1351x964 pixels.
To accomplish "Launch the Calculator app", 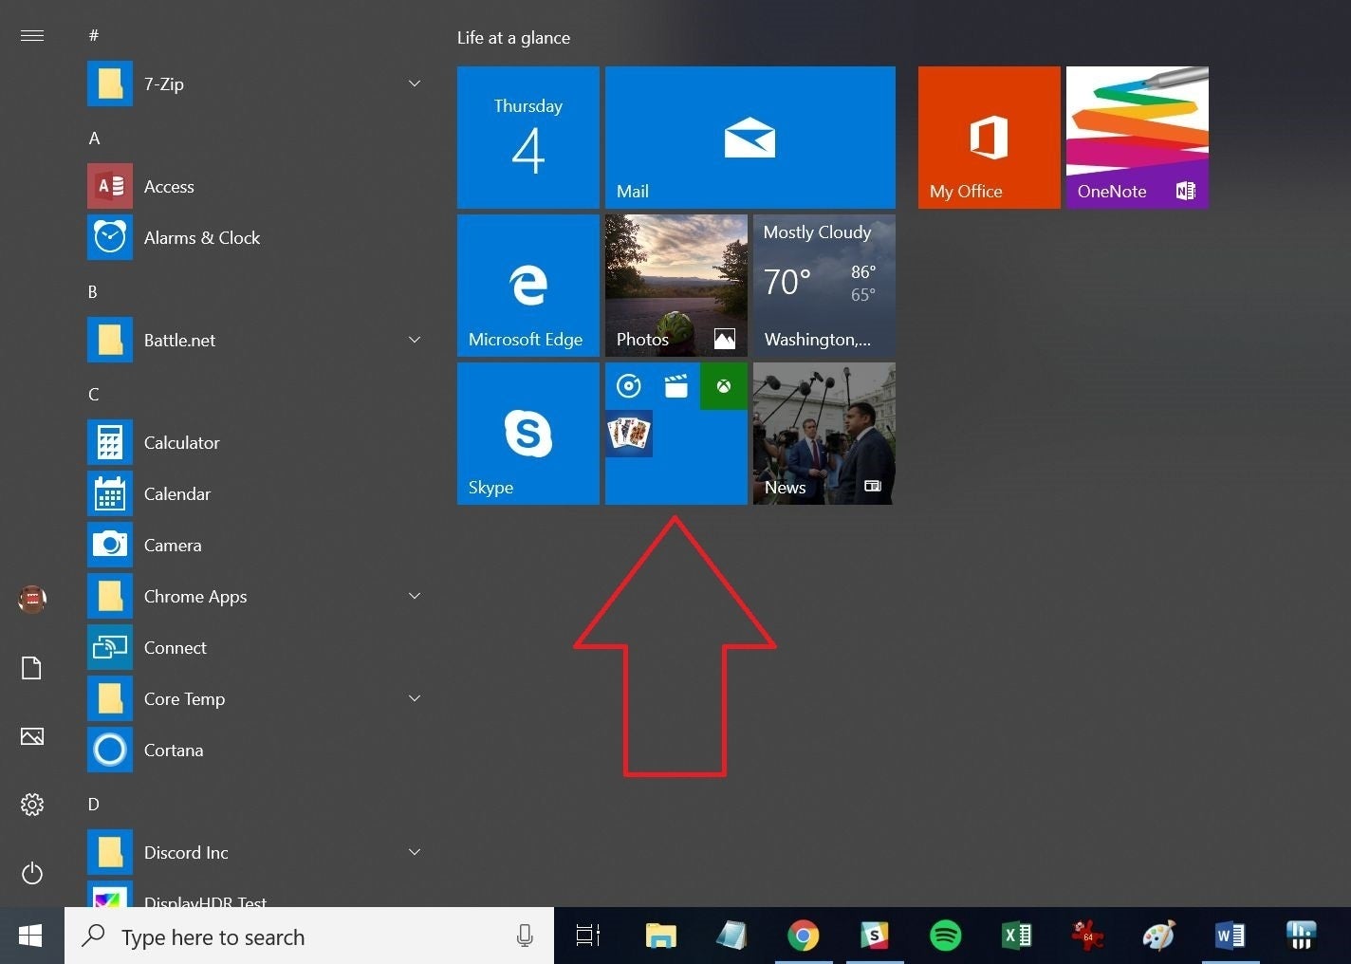I will tap(256, 442).
